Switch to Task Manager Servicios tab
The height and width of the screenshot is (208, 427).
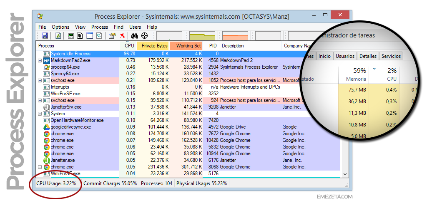click(x=391, y=56)
